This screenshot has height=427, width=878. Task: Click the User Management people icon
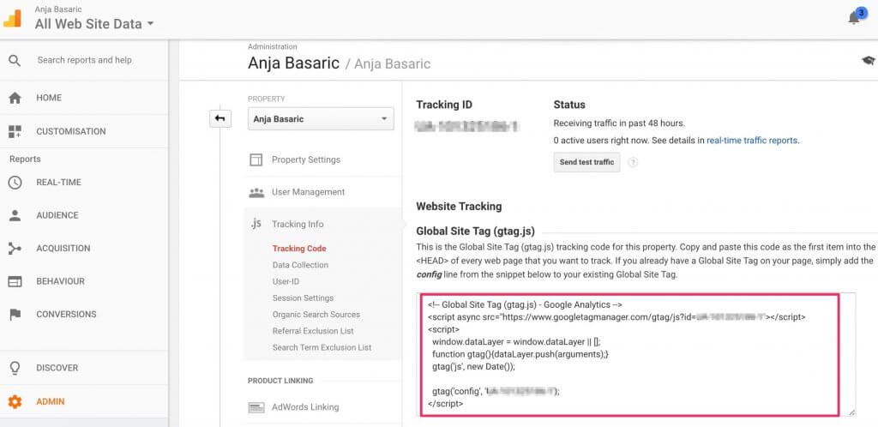pos(256,193)
